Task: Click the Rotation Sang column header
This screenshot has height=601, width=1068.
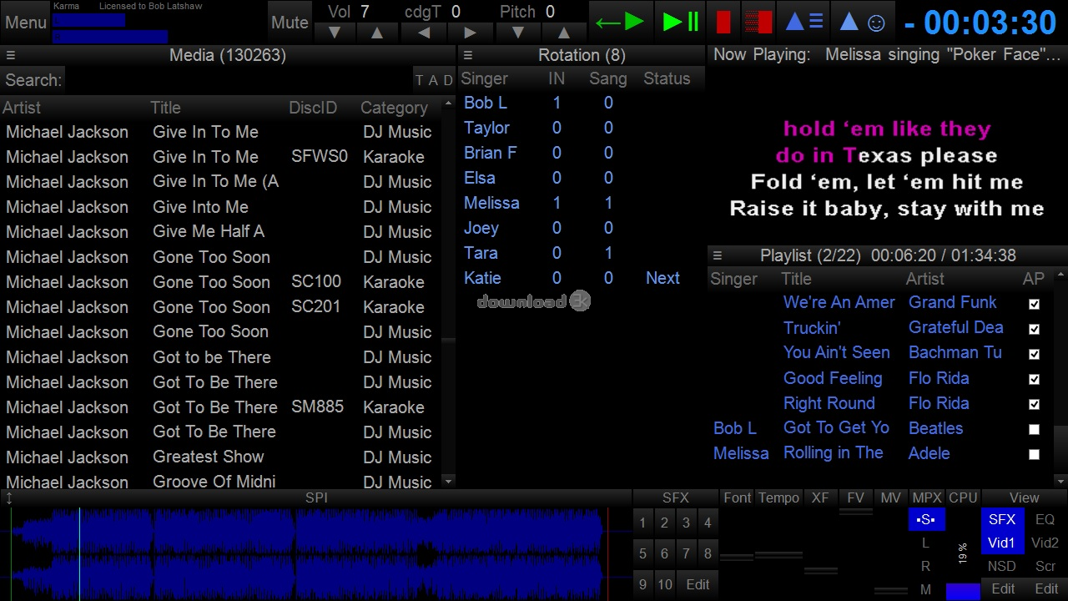Action: point(607,78)
